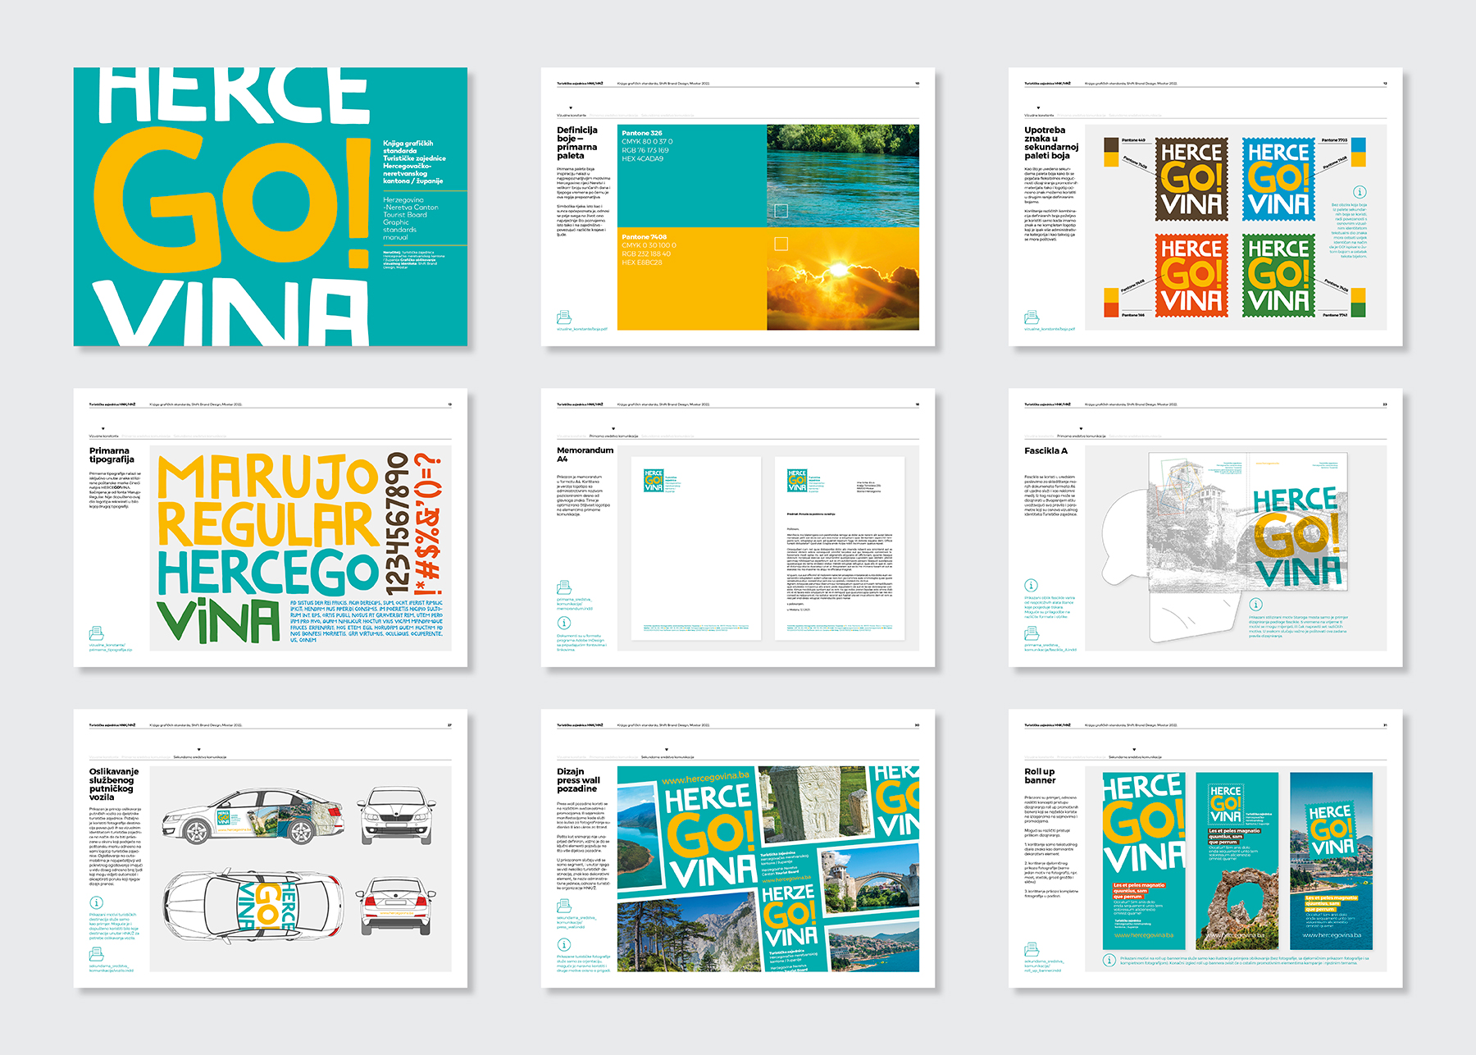1476x1055 pixels.
Task: Select 'Sekundarna sredstva komunikacije' tab on press wall page
Action: click(x=667, y=757)
